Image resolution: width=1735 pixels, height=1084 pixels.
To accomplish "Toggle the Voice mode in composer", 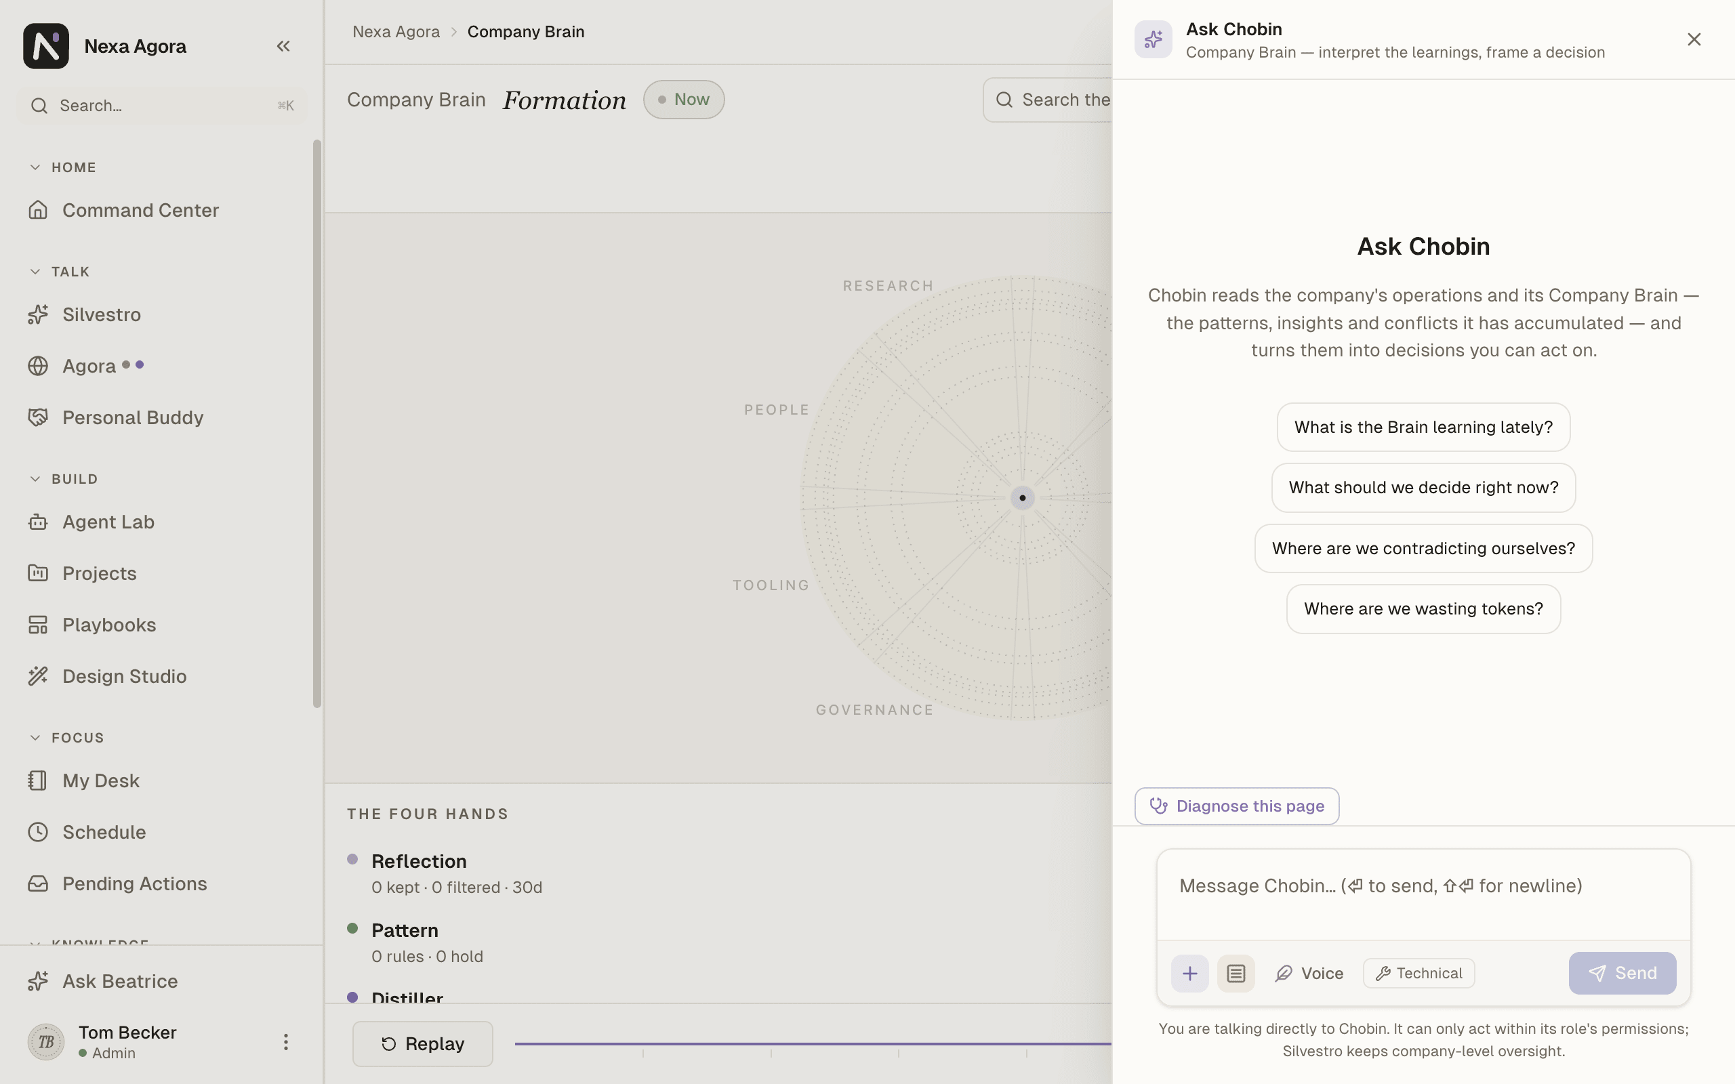I will click(x=1309, y=973).
